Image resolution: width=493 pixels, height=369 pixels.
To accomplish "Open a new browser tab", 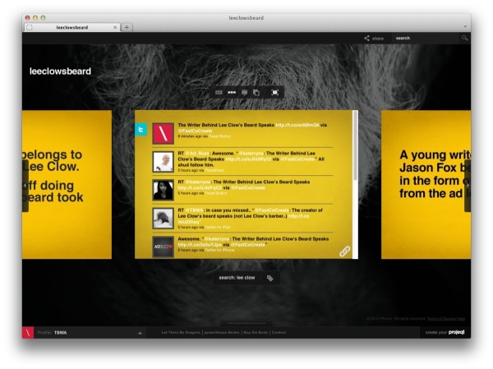I will point(127,27).
